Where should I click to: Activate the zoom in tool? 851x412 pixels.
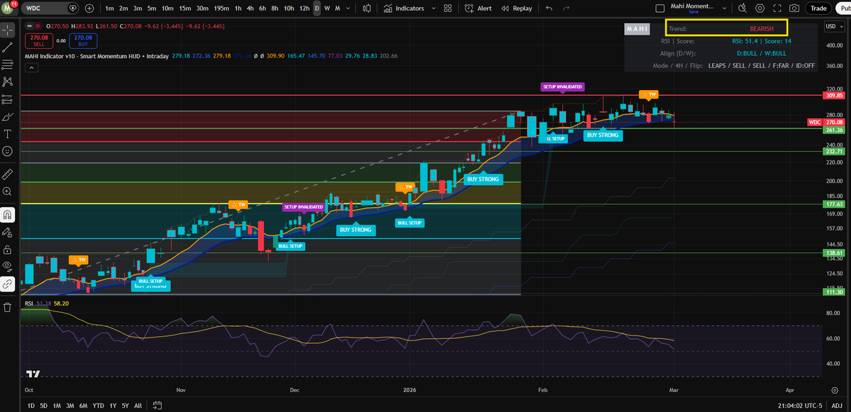(x=7, y=191)
